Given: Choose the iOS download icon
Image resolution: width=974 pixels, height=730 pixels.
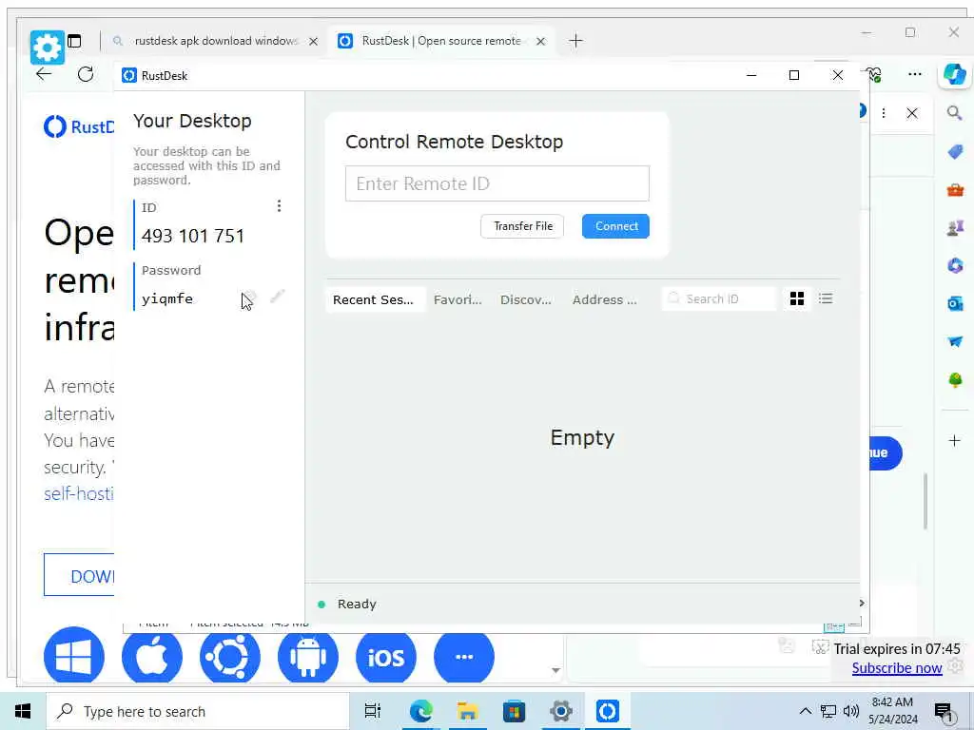Looking at the screenshot, I should point(386,657).
